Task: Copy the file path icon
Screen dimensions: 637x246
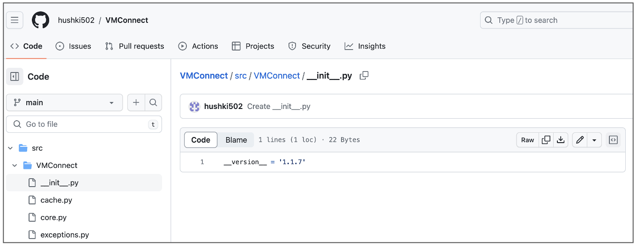Action: tap(364, 76)
